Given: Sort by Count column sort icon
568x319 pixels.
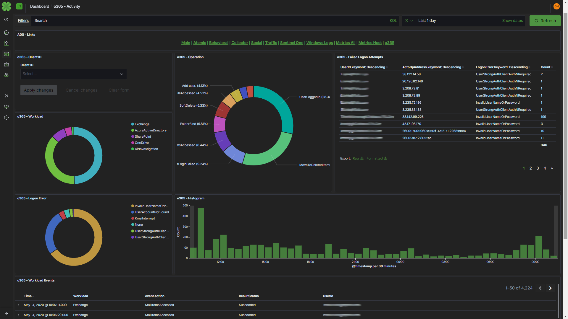Looking at the screenshot, I should click(552, 67).
